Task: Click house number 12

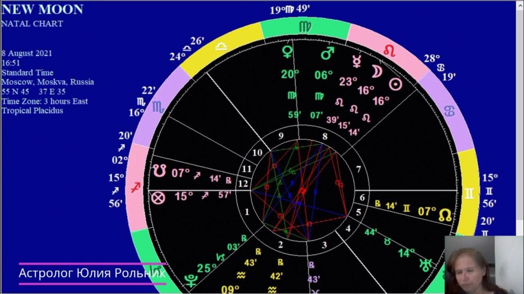Action: click(243, 184)
